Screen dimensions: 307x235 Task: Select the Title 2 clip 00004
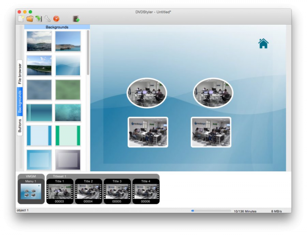point(88,191)
